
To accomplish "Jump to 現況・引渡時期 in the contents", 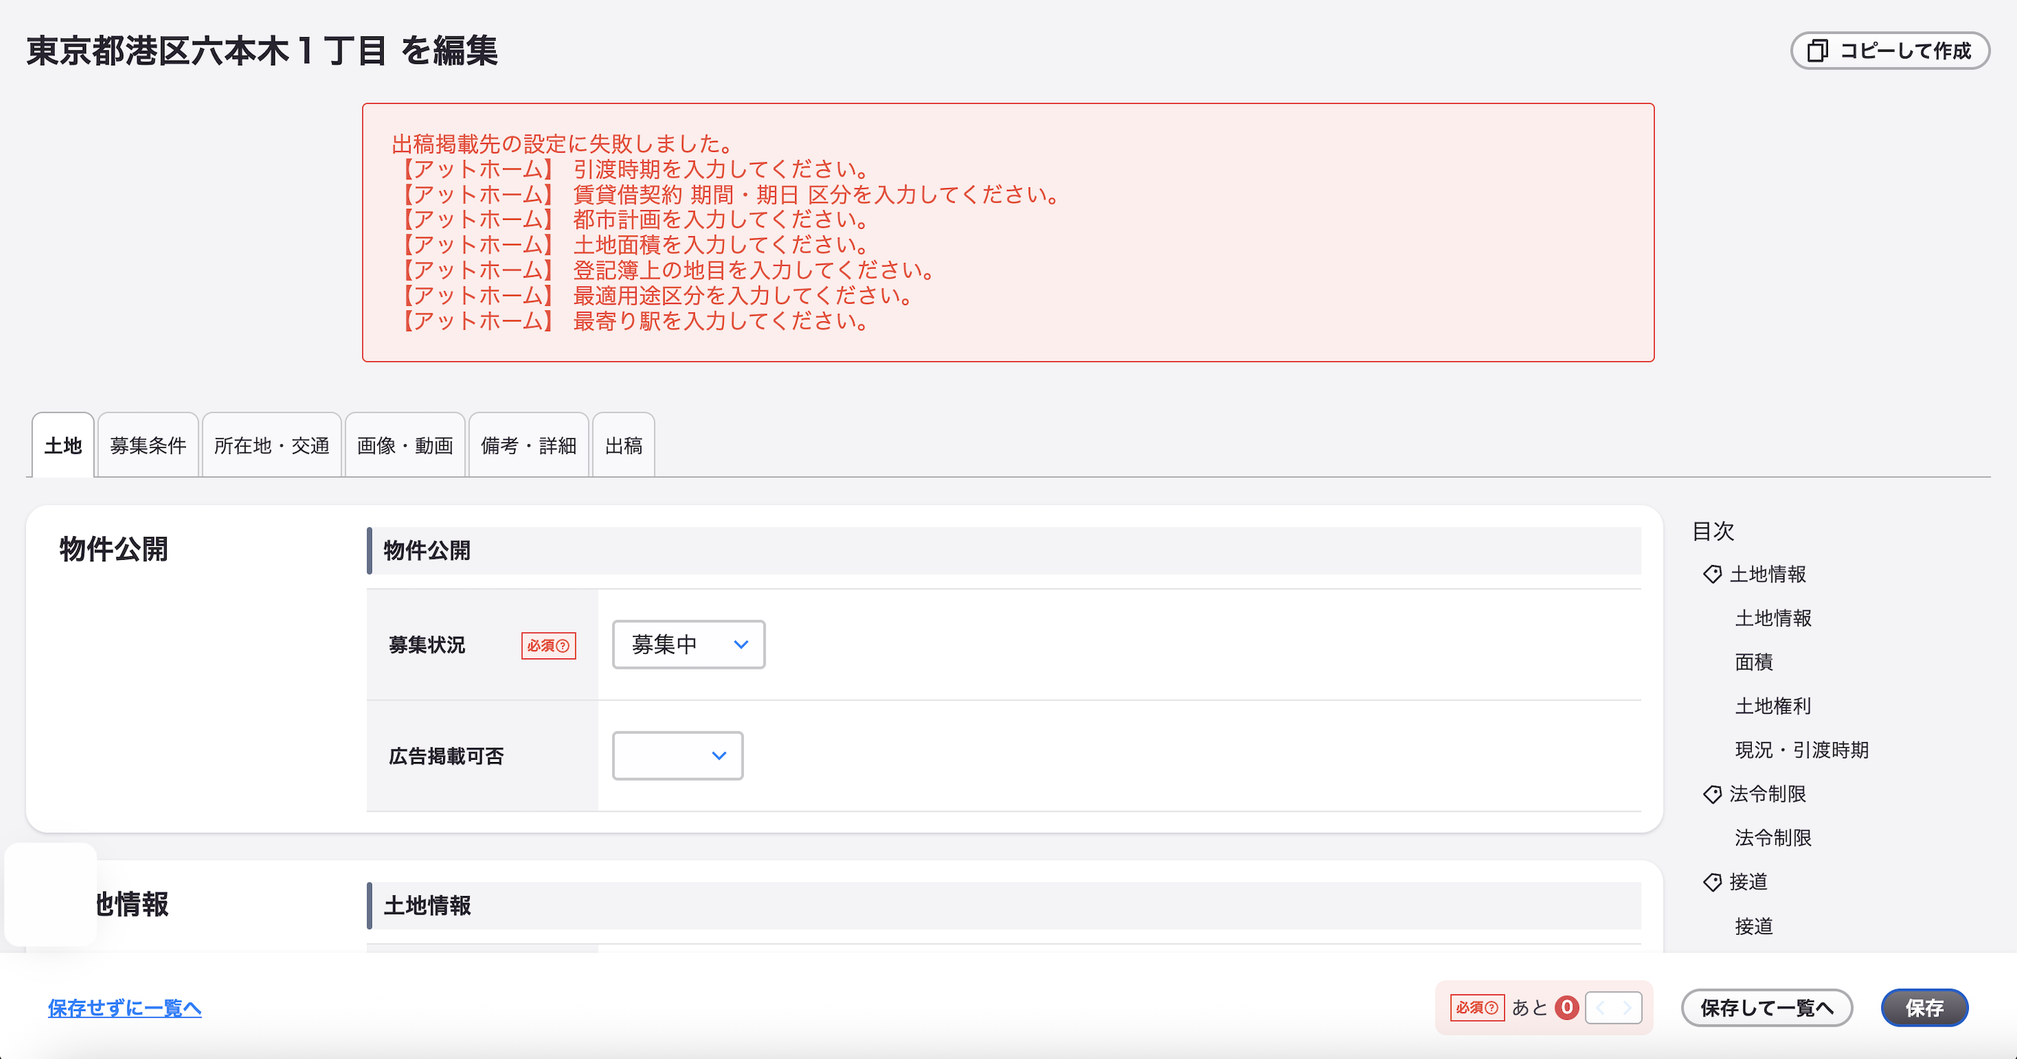I will pyautogui.click(x=1801, y=750).
